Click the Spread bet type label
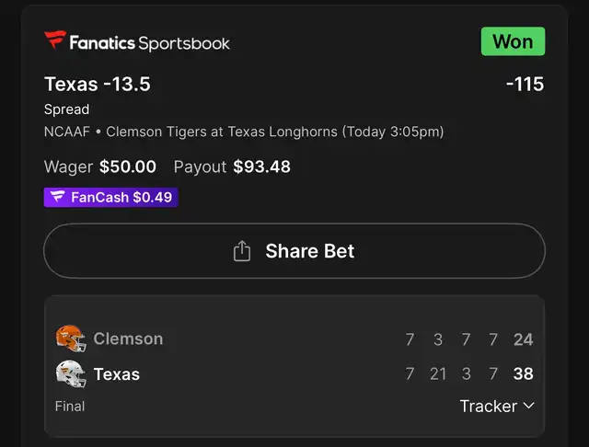The image size is (589, 447). (66, 109)
